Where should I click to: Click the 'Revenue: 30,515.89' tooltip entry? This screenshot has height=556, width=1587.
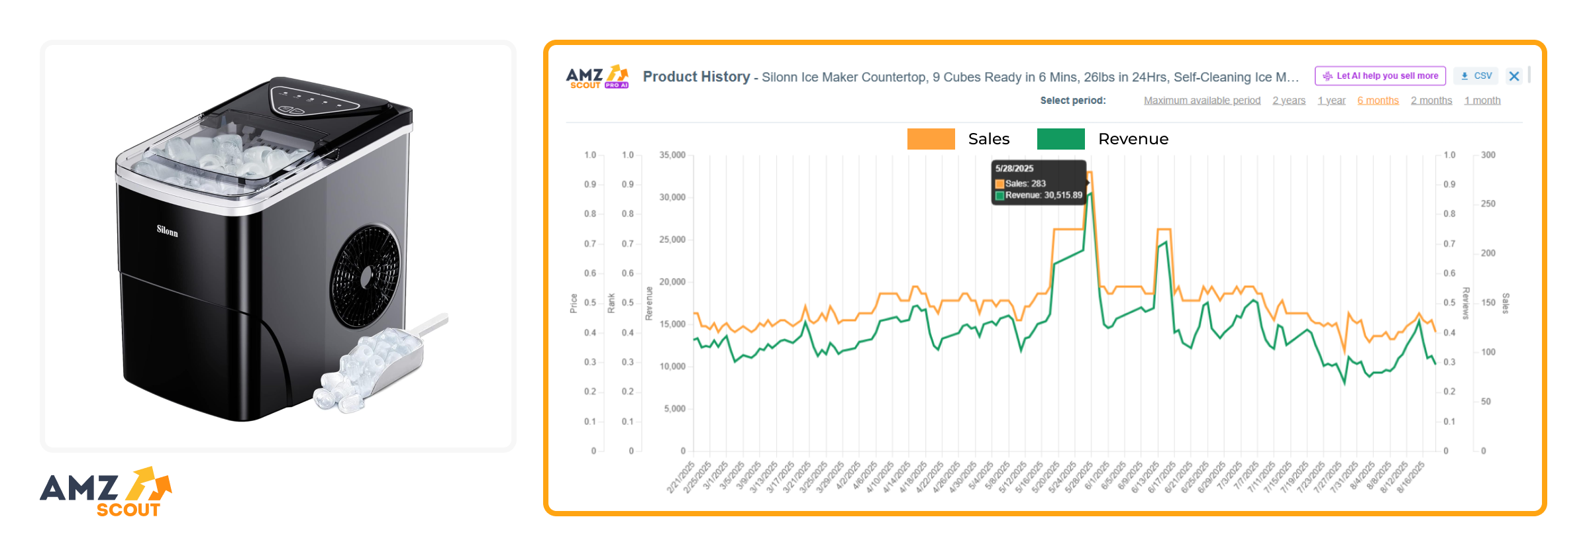1039,195
